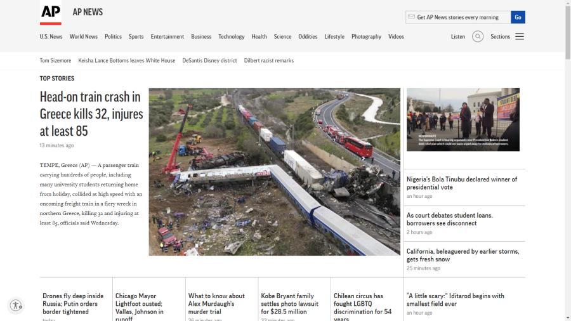
Task: Open the AP logo home link
Action: tap(51, 13)
